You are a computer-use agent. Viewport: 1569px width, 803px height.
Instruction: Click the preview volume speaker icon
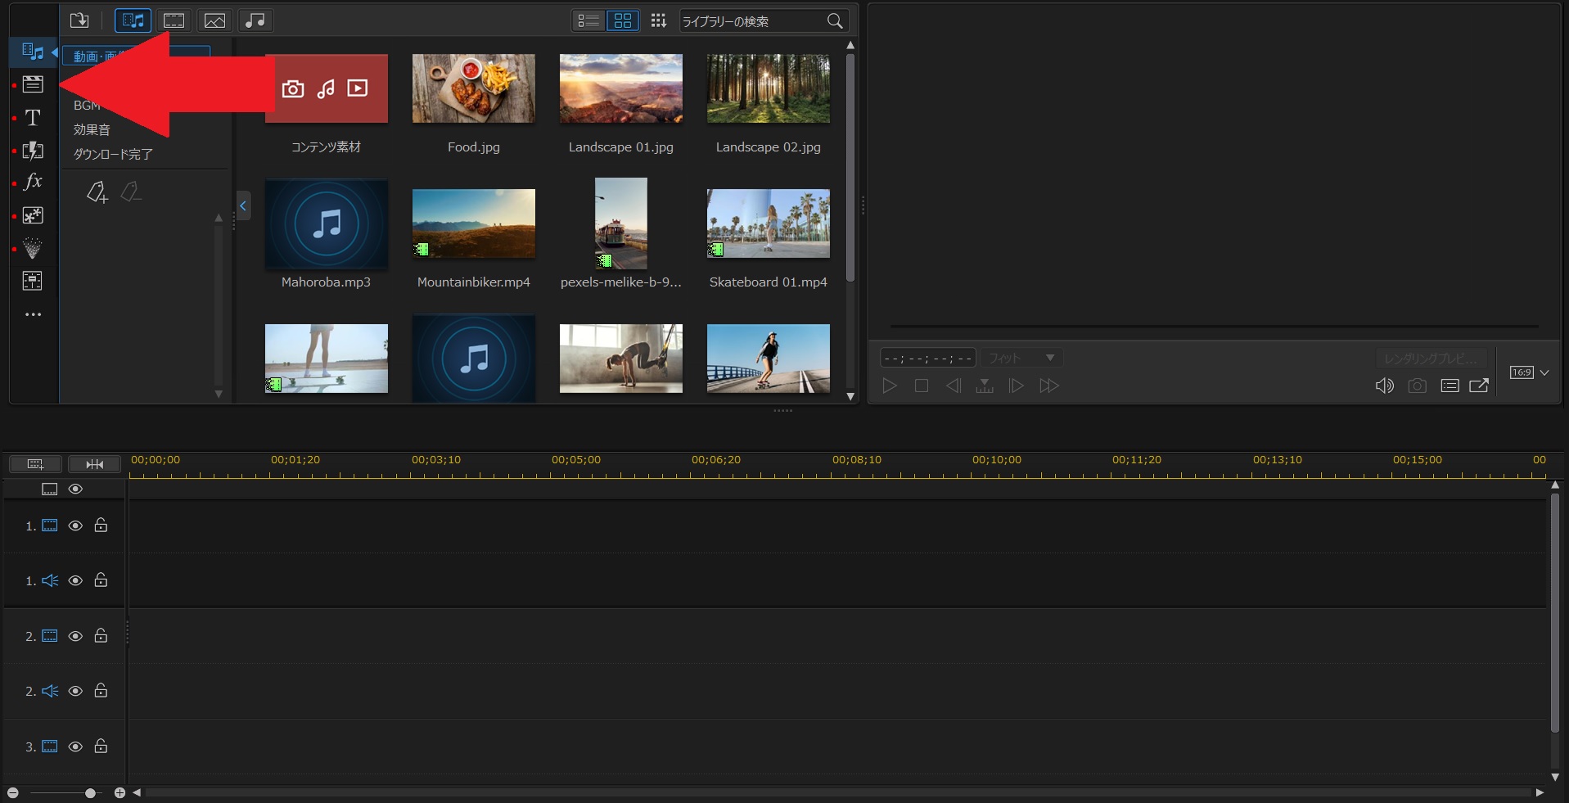tap(1384, 386)
